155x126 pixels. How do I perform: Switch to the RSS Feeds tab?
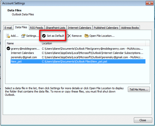(x=36, y=28)
